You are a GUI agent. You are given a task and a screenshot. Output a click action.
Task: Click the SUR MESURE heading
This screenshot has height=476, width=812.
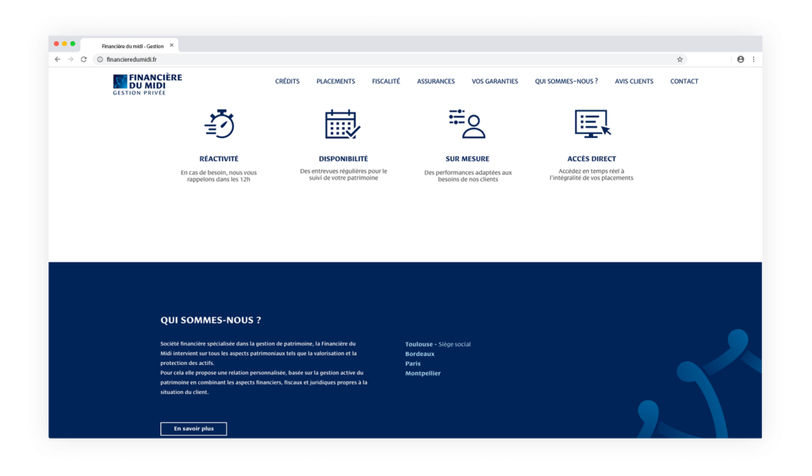(468, 159)
